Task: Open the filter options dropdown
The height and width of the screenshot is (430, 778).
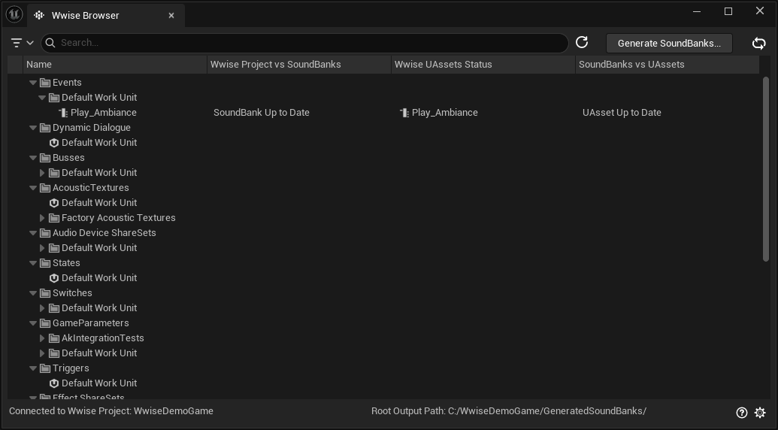Action: (x=23, y=43)
